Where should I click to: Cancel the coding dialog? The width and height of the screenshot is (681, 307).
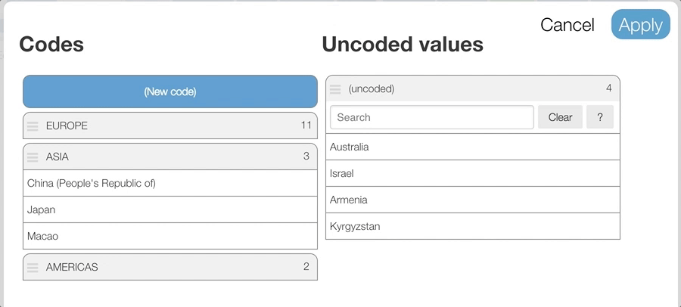(567, 25)
